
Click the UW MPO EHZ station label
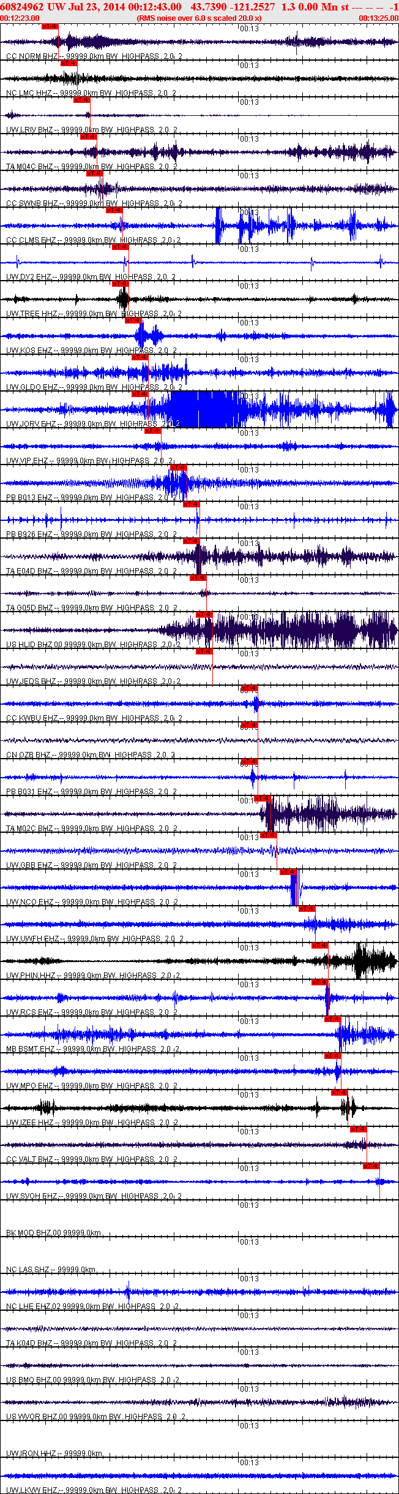pos(91,1086)
